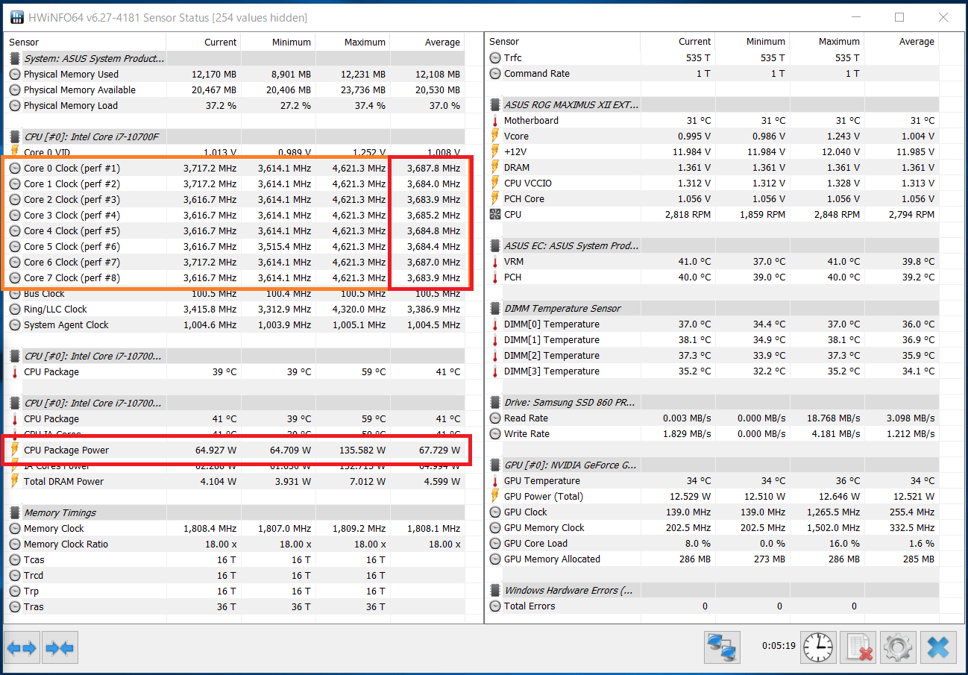Click the logging sheet icon with red X
The width and height of the screenshot is (968, 675).
(x=858, y=647)
